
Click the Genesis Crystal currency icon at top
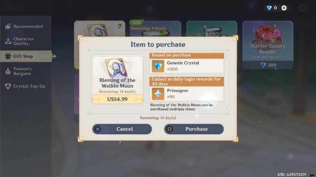[269, 8]
